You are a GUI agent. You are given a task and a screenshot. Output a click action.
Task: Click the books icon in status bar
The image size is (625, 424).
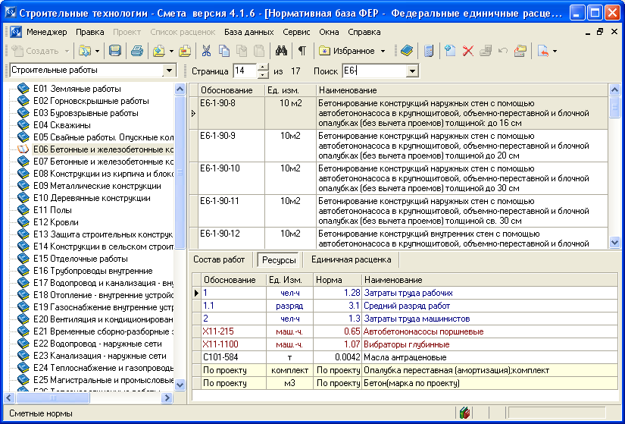click(x=464, y=413)
